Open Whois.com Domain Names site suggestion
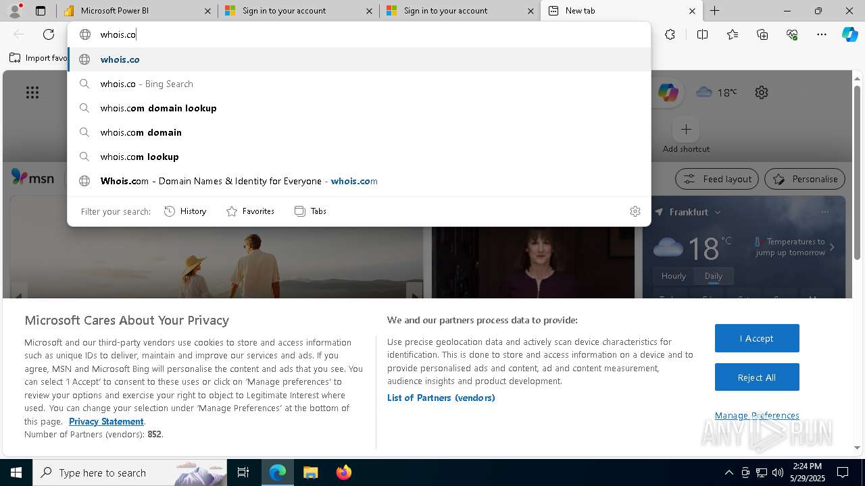The image size is (865, 486). [359, 181]
